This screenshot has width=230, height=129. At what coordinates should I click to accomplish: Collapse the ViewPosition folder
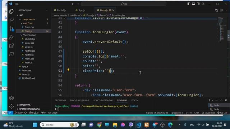22,35
